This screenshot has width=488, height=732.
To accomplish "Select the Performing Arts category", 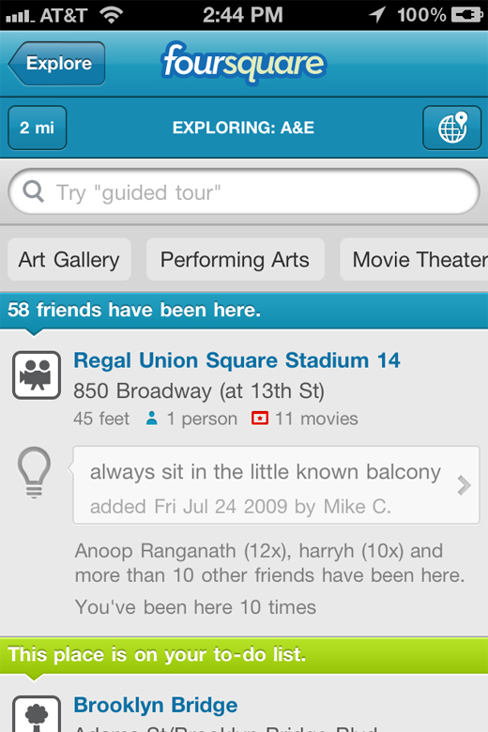I will tap(236, 260).
